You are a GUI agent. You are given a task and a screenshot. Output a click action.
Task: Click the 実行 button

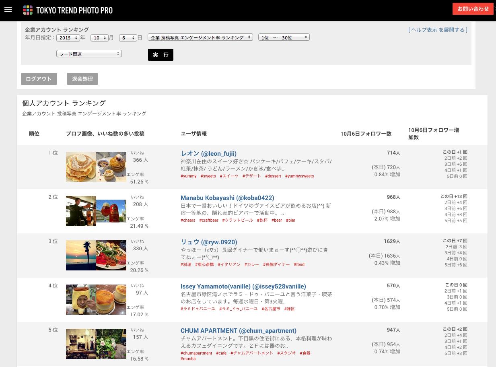click(x=161, y=55)
